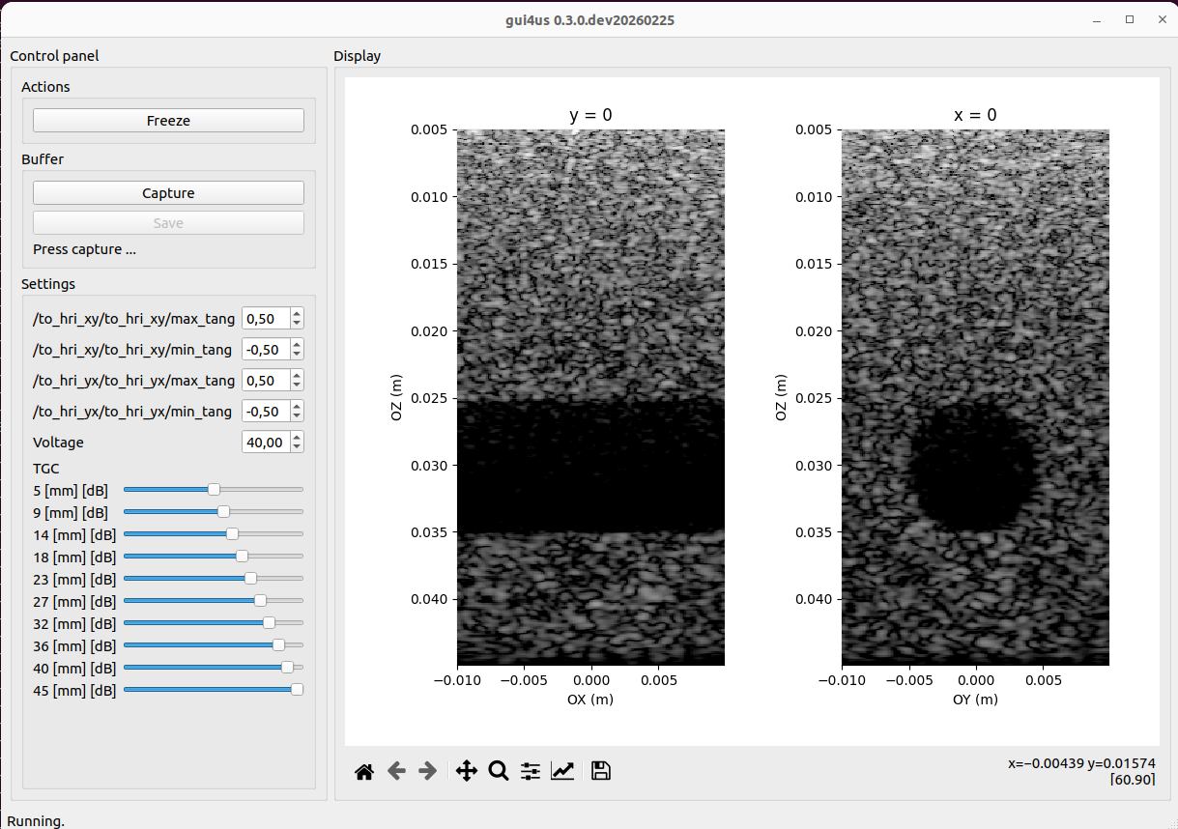Click the 45 mm TGC slider handle

coord(297,690)
